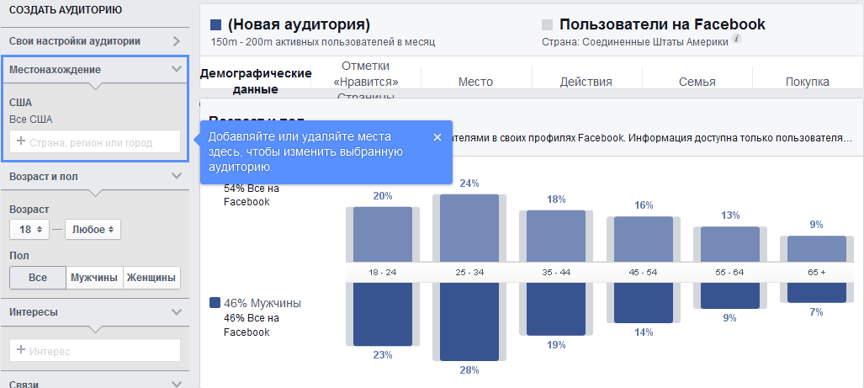Close the blue location tooltip

(x=437, y=137)
